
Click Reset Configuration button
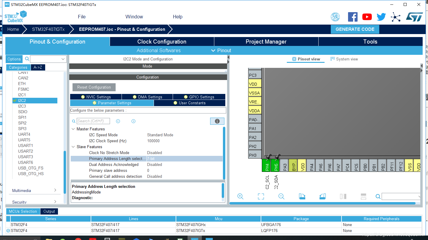94,87
